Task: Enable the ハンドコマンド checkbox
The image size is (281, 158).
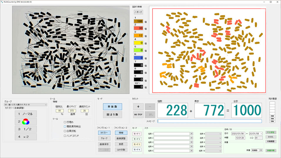Action: click(65, 136)
